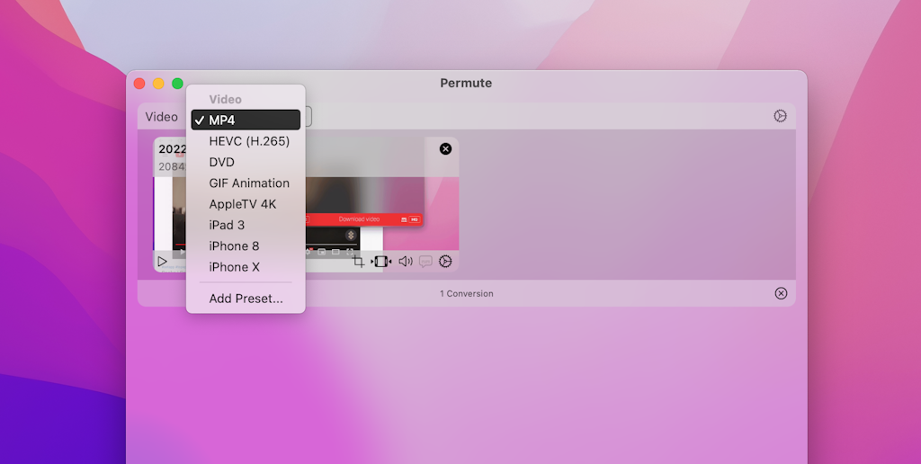Open group settings gear in Video header
The image size is (921, 464).
780,116
